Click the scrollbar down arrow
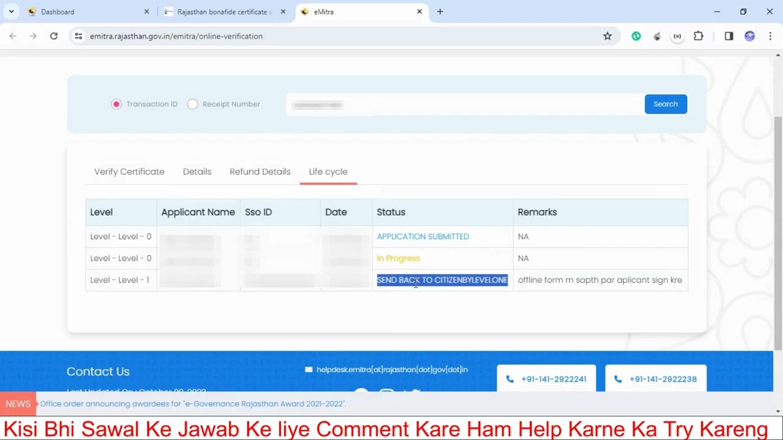This screenshot has height=440, width=783. (778, 411)
